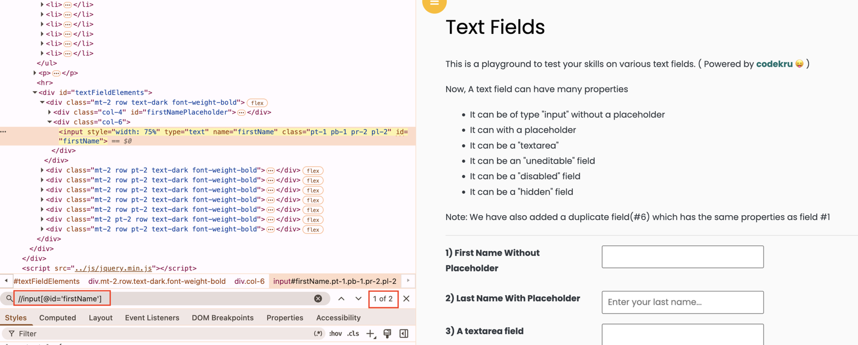The image size is (858, 345).
Task: Select div.mt-2.row.text-dark.font-weight-bold breadcrumb
Action: pyautogui.click(x=157, y=281)
